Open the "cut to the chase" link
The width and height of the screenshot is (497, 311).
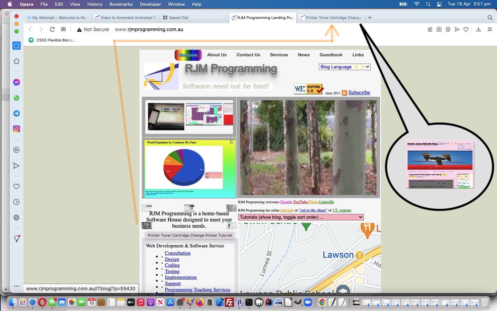(x=313, y=210)
